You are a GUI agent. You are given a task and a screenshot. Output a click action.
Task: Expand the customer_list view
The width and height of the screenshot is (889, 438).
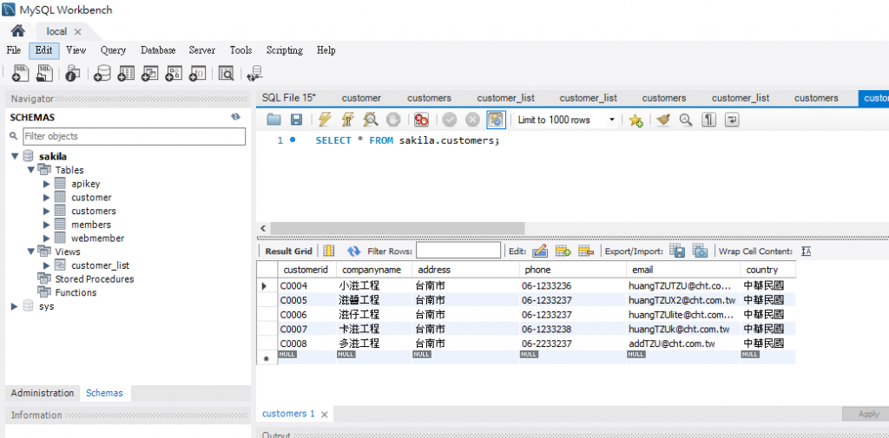[x=47, y=265]
